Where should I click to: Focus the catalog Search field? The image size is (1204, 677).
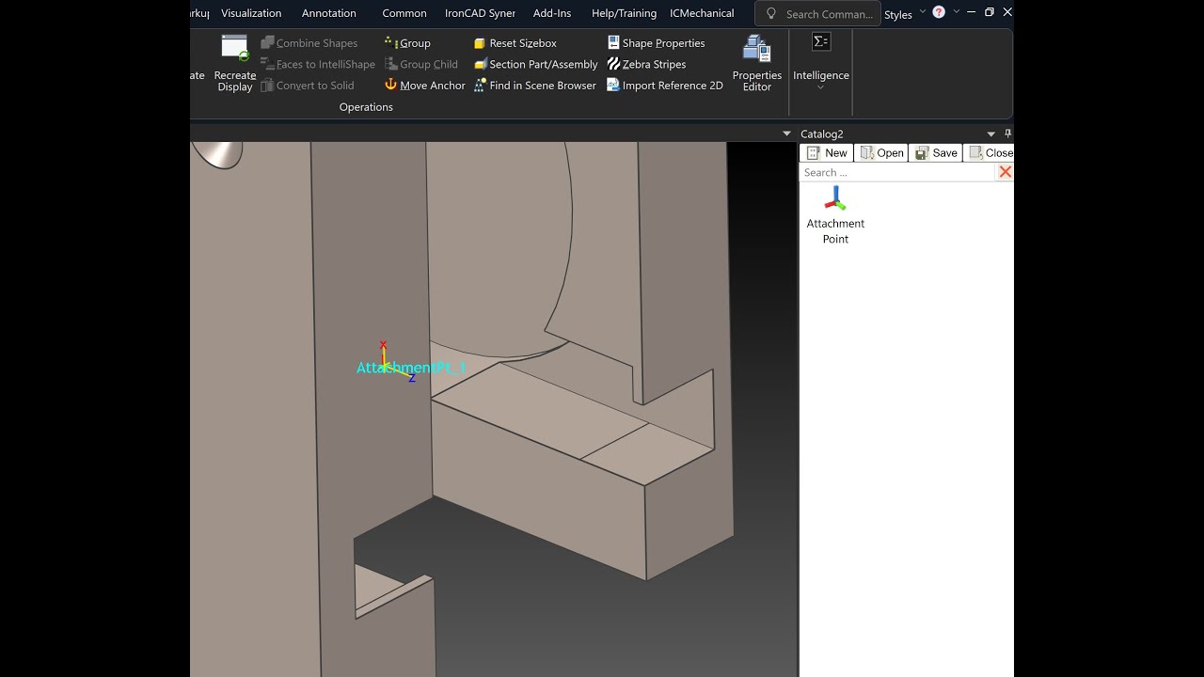897,172
